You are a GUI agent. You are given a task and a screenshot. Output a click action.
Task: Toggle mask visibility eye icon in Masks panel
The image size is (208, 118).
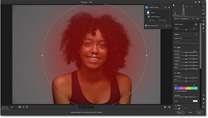[x=169, y=8]
